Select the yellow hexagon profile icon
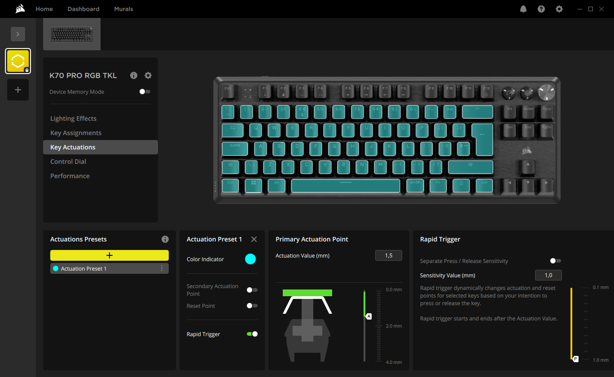The height and width of the screenshot is (377, 614). pos(18,61)
